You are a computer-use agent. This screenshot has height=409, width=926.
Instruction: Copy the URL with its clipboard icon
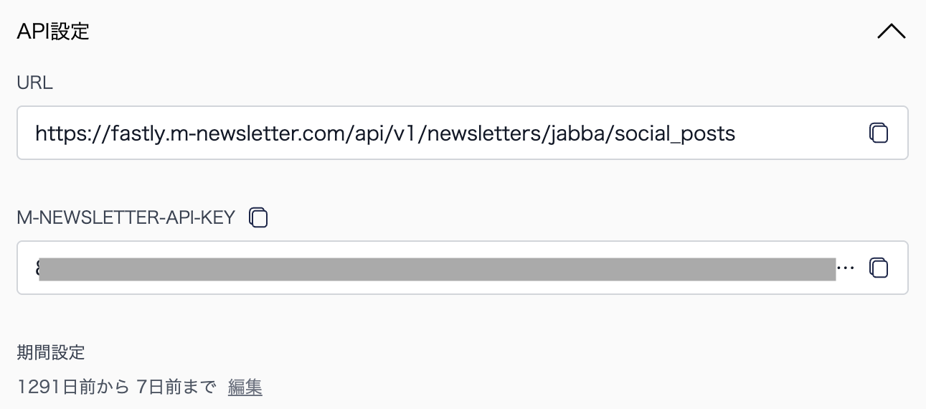point(879,133)
